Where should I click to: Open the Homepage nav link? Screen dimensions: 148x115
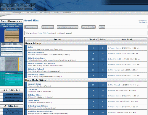(x=17, y=13)
